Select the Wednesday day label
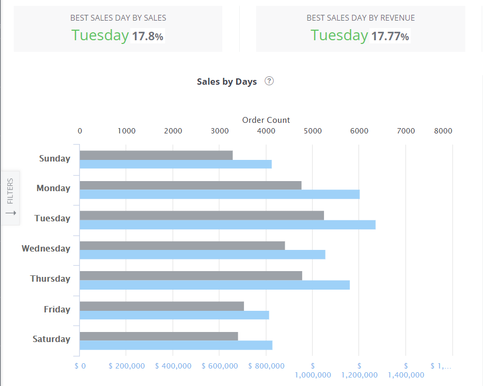 click(46, 248)
